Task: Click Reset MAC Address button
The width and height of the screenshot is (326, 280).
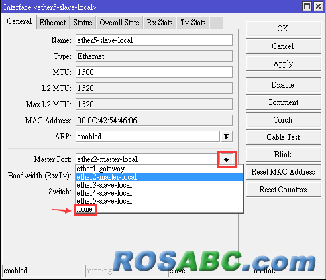Action: 283,172
